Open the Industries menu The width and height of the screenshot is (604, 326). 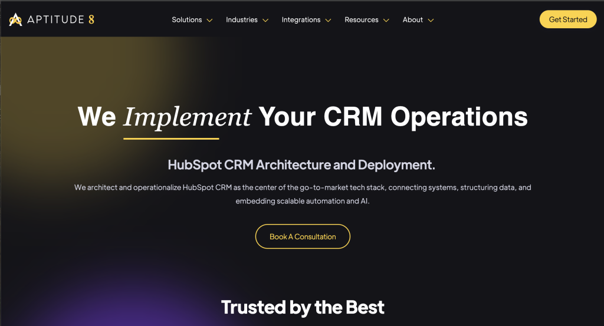241,19
